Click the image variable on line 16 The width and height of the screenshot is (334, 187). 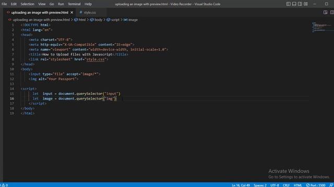tap(47, 99)
